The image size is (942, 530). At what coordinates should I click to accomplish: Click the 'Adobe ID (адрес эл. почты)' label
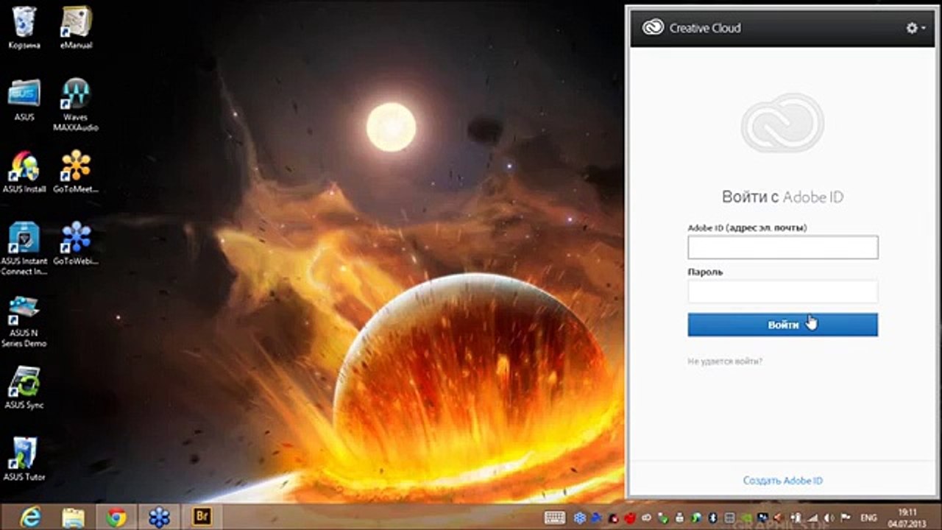[747, 228]
